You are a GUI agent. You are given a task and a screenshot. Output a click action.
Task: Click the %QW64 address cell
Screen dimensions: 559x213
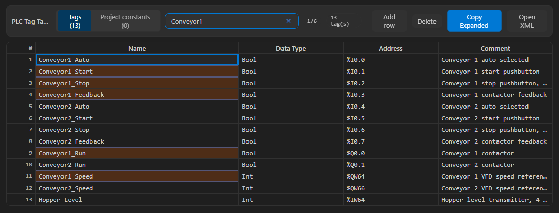pos(391,176)
